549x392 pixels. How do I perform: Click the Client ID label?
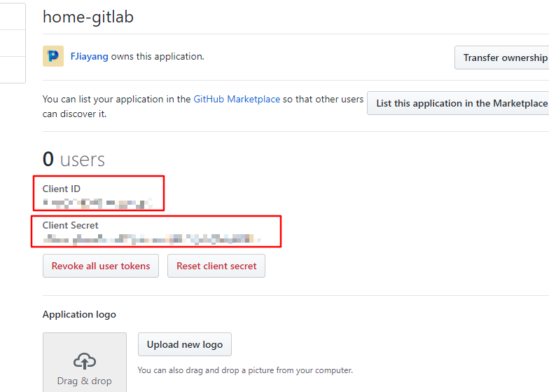[61, 189]
